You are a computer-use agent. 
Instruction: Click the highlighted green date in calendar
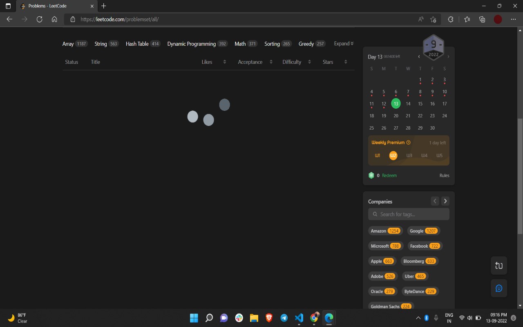tap(396, 104)
